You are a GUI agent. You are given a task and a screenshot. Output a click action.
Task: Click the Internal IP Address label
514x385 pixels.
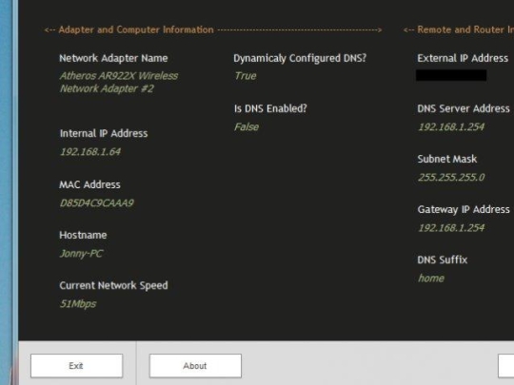tap(104, 134)
